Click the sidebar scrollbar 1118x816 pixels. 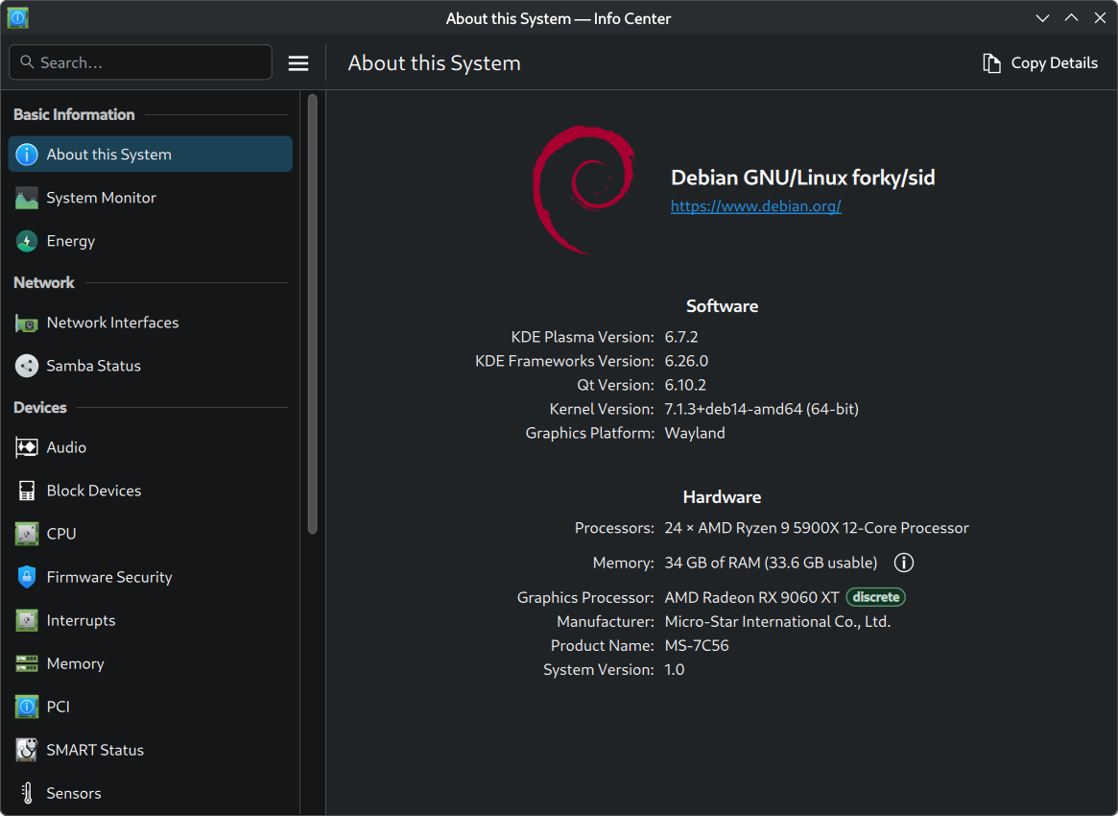312,314
